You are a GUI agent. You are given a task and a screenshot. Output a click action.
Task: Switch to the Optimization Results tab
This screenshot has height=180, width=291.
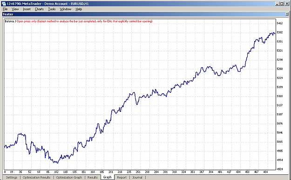coord(37,177)
